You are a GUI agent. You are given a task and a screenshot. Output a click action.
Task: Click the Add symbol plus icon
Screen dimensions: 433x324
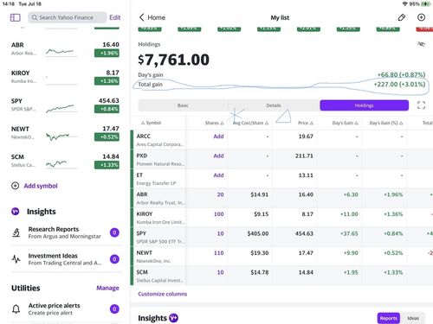click(x=16, y=186)
